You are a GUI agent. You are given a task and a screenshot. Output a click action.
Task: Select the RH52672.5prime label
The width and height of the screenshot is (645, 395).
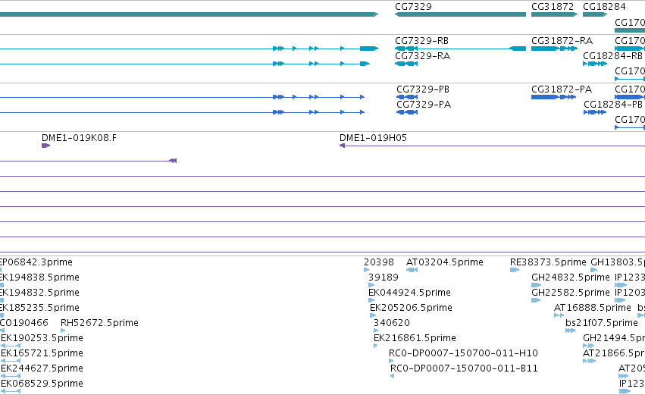click(99, 323)
